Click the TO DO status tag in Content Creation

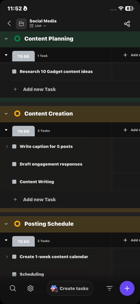[23, 131]
